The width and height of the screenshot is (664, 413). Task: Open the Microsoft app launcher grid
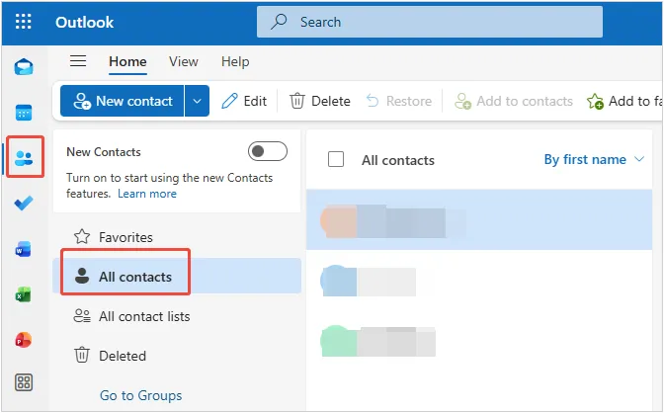[23, 22]
